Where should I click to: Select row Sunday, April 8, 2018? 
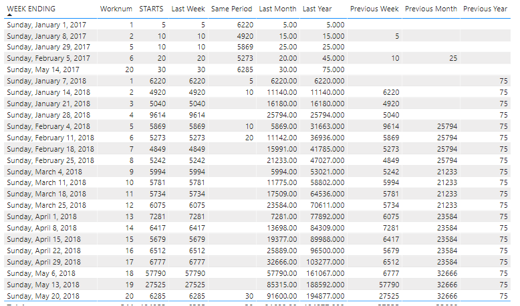(x=257, y=228)
